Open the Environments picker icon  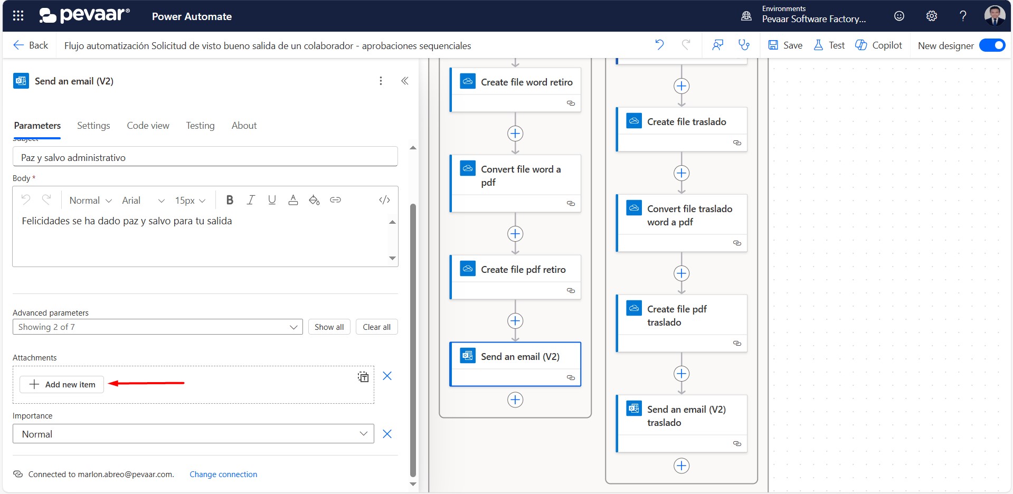[x=746, y=16]
